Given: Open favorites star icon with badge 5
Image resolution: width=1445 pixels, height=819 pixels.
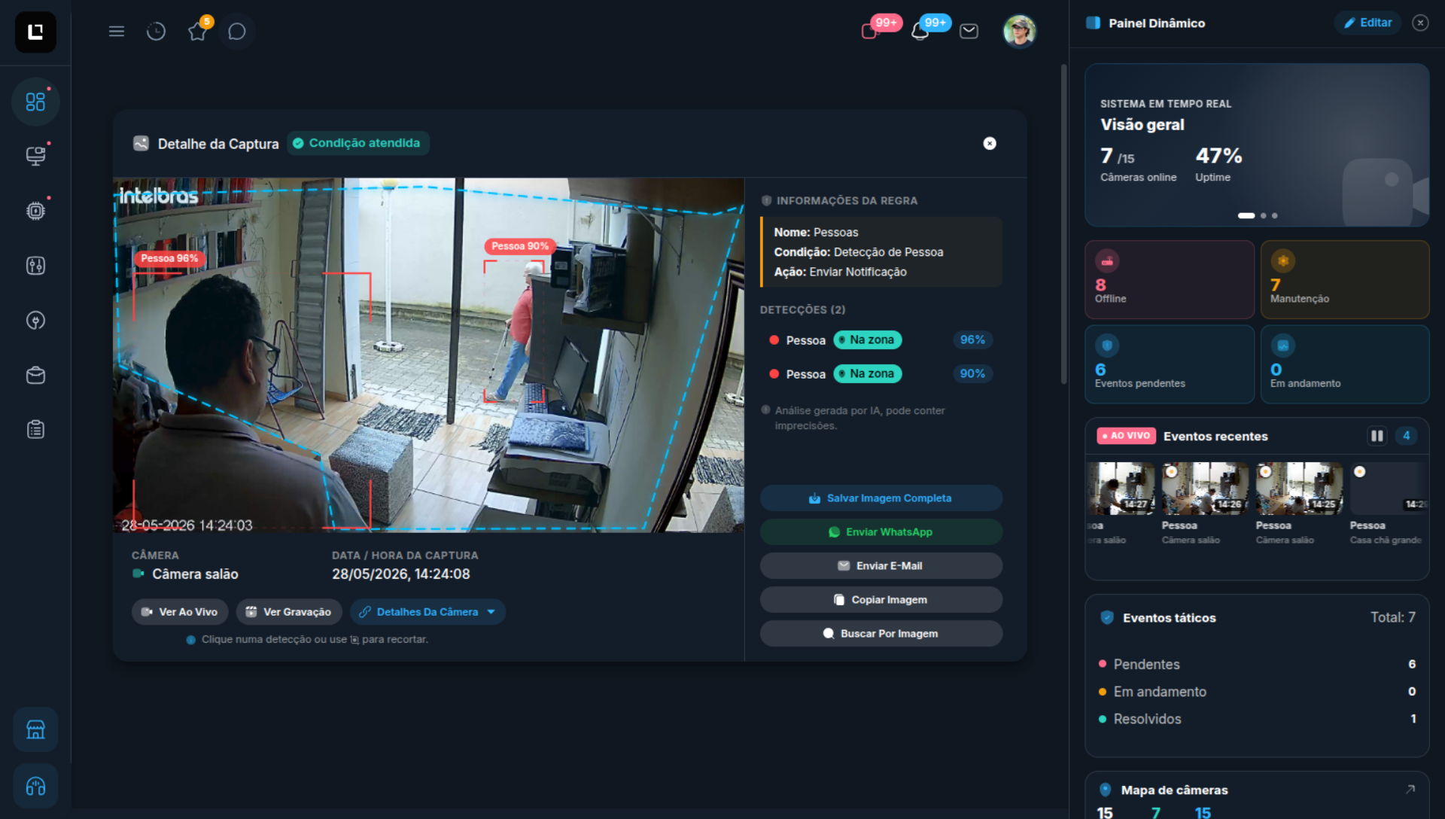Looking at the screenshot, I should coord(197,32).
